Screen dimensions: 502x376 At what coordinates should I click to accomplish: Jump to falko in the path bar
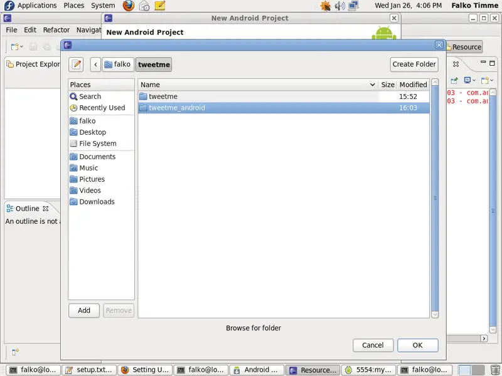click(x=117, y=65)
